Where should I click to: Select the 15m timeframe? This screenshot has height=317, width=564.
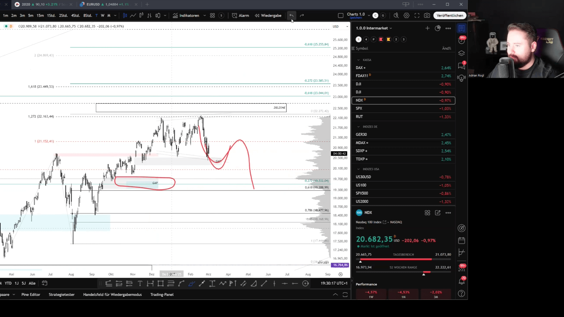click(x=40, y=15)
